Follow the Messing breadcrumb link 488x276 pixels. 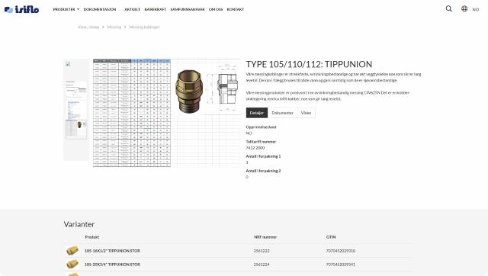114,27
